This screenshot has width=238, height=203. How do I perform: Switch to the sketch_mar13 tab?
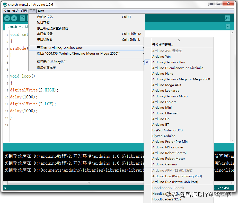click(17, 27)
